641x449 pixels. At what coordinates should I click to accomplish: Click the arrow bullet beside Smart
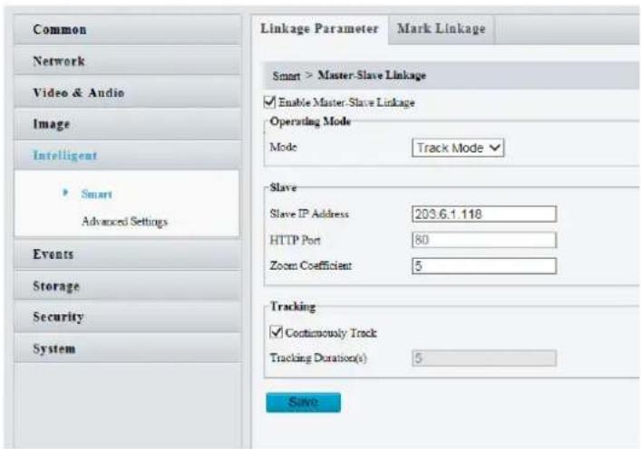tap(65, 193)
